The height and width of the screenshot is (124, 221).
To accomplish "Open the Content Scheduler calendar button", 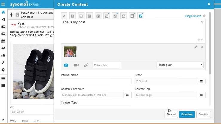I will 127,95.
